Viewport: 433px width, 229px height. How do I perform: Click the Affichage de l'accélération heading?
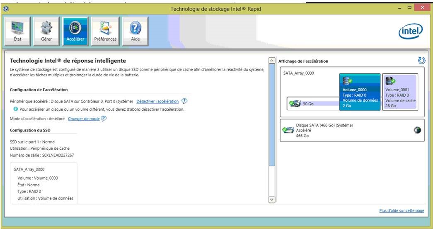click(303, 61)
